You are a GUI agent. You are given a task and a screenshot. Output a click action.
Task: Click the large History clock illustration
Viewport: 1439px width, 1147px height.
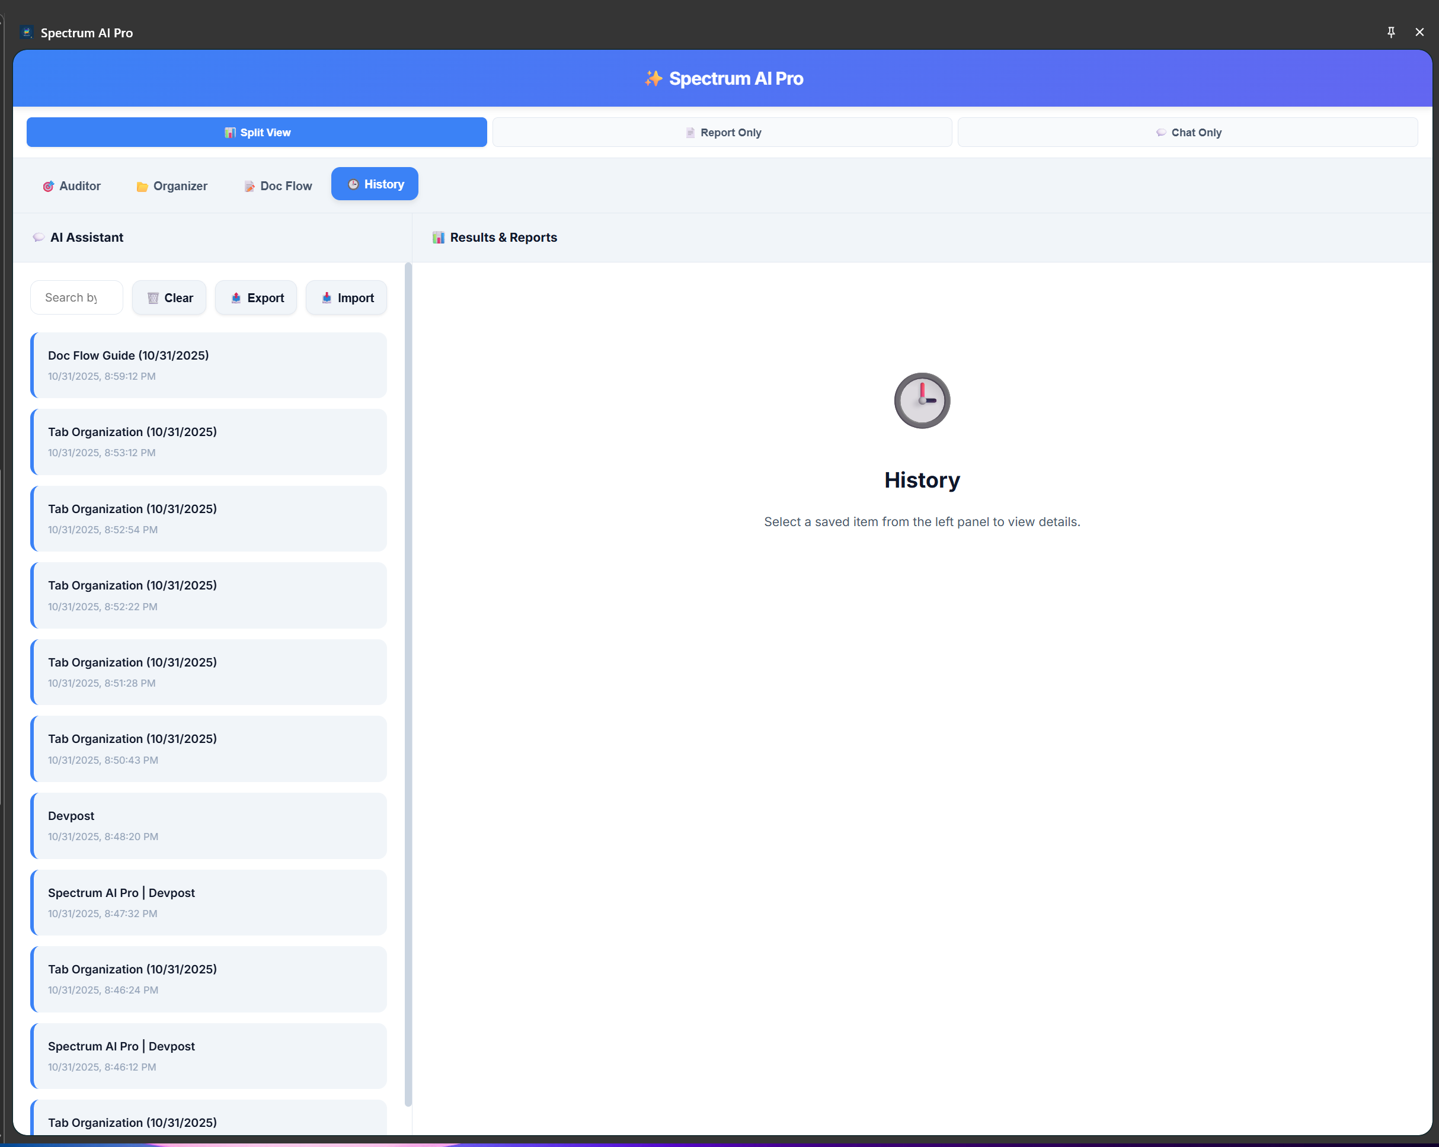[x=922, y=401]
